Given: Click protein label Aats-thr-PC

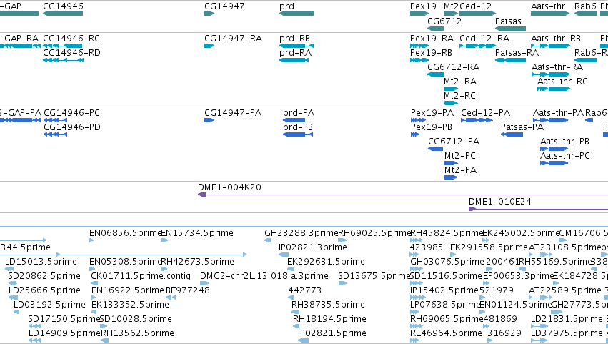Looking at the screenshot, I should (565, 156).
